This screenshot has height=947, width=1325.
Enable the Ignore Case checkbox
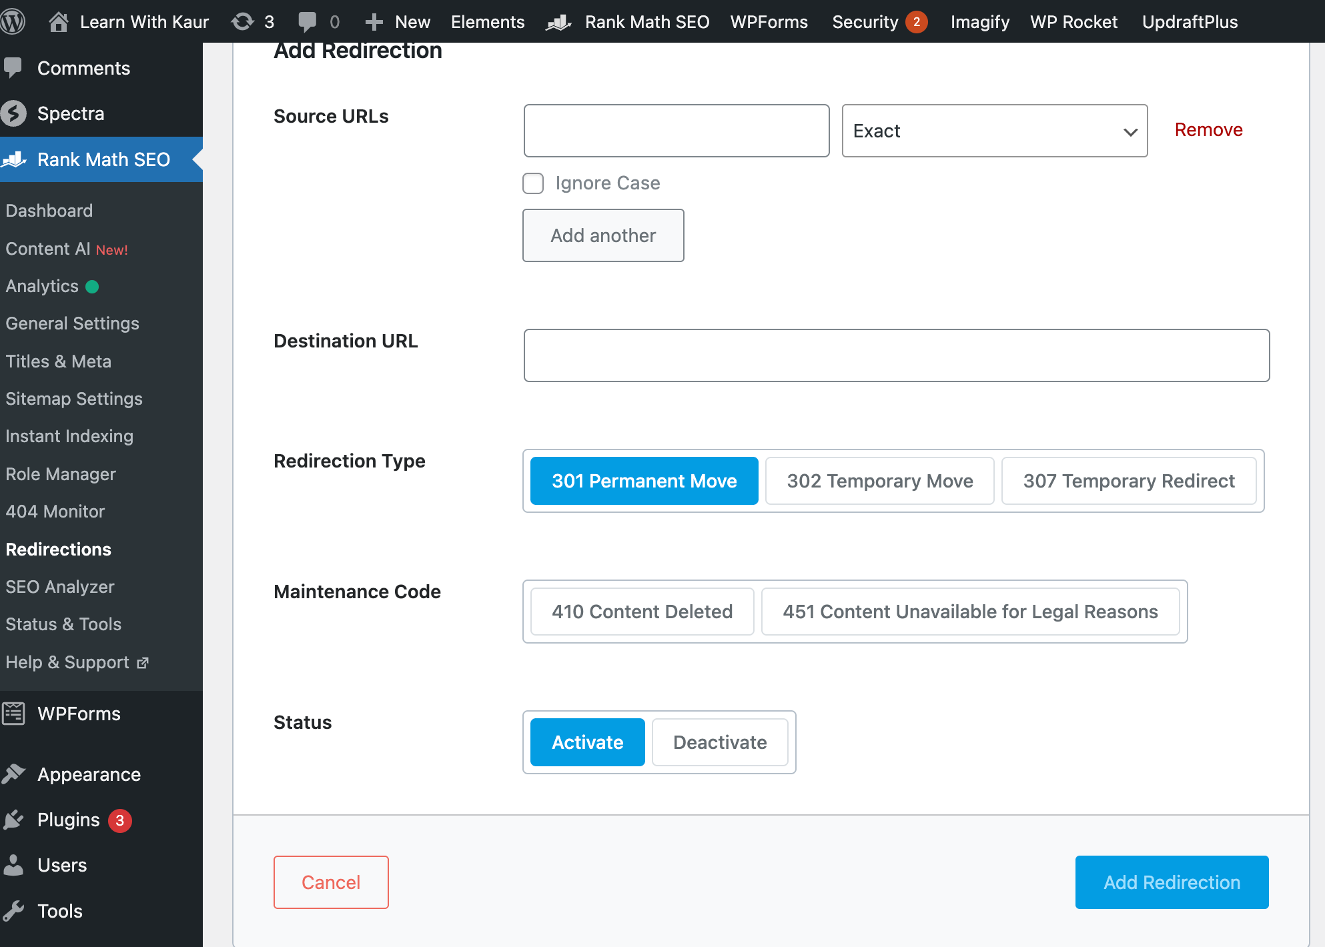[533, 183]
